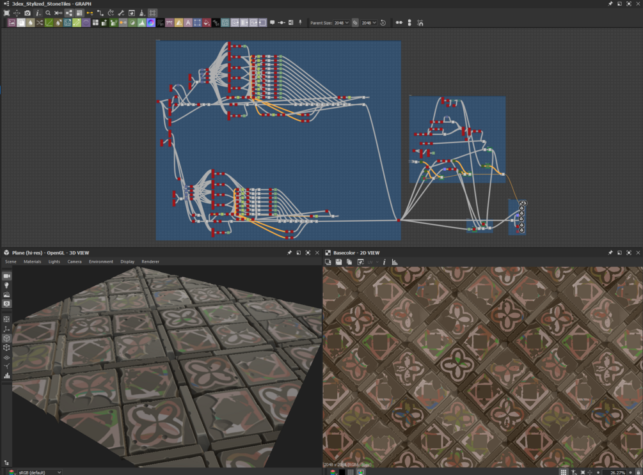The width and height of the screenshot is (643, 475).
Task: Click the 26.27% zoom level field
Action: tap(617, 472)
